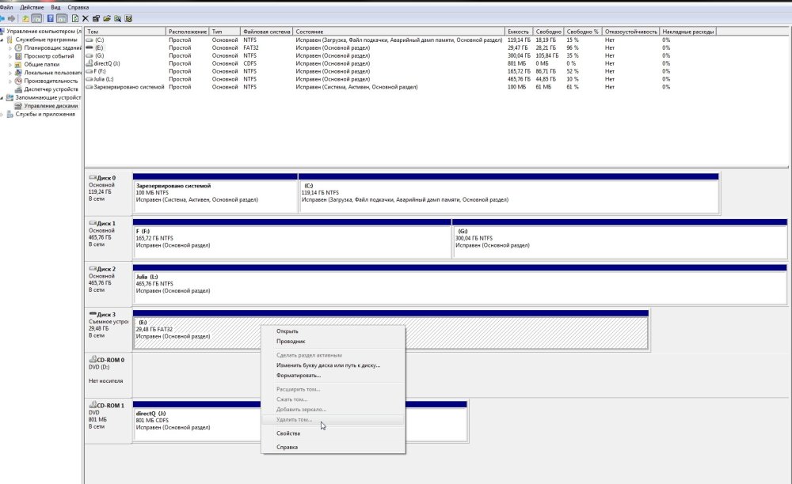Choose Свойства in the context menu
Image resolution: width=792 pixels, height=484 pixels.
click(x=287, y=433)
